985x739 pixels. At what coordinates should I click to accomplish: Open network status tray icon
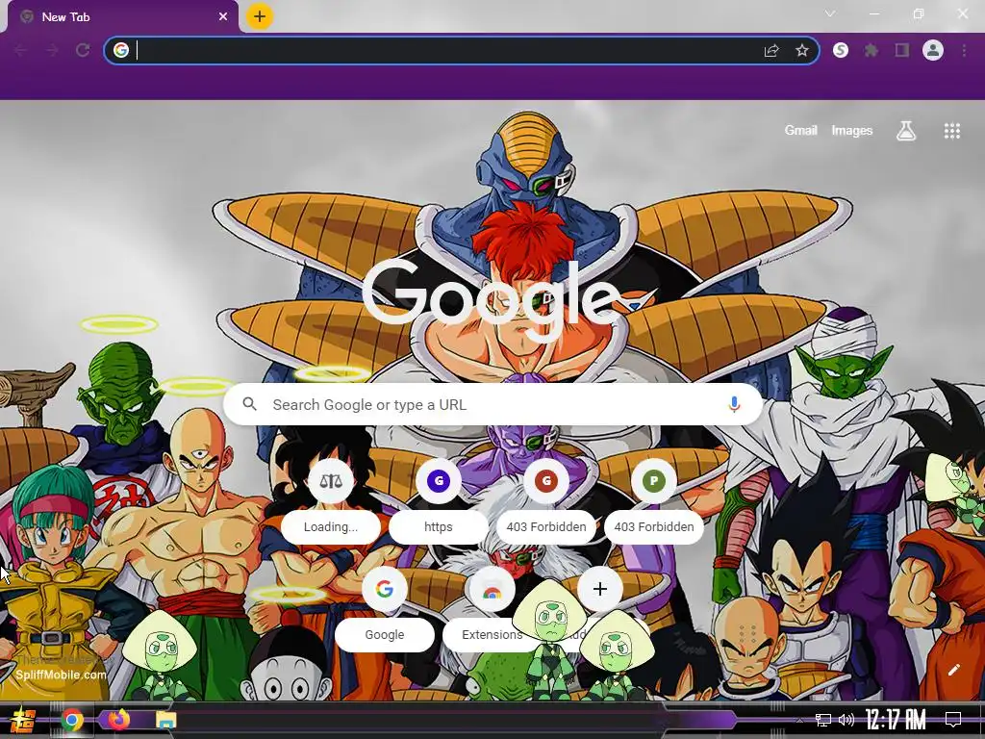click(823, 720)
